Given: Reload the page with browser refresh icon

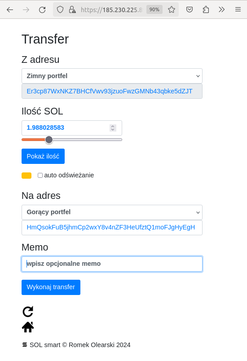Looking at the screenshot, I should [x=42, y=10].
